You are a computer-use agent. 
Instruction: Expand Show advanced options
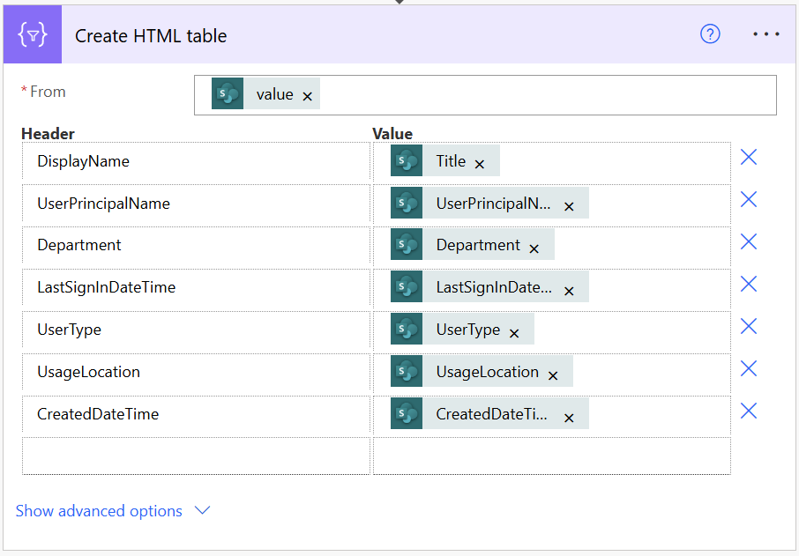click(x=113, y=511)
